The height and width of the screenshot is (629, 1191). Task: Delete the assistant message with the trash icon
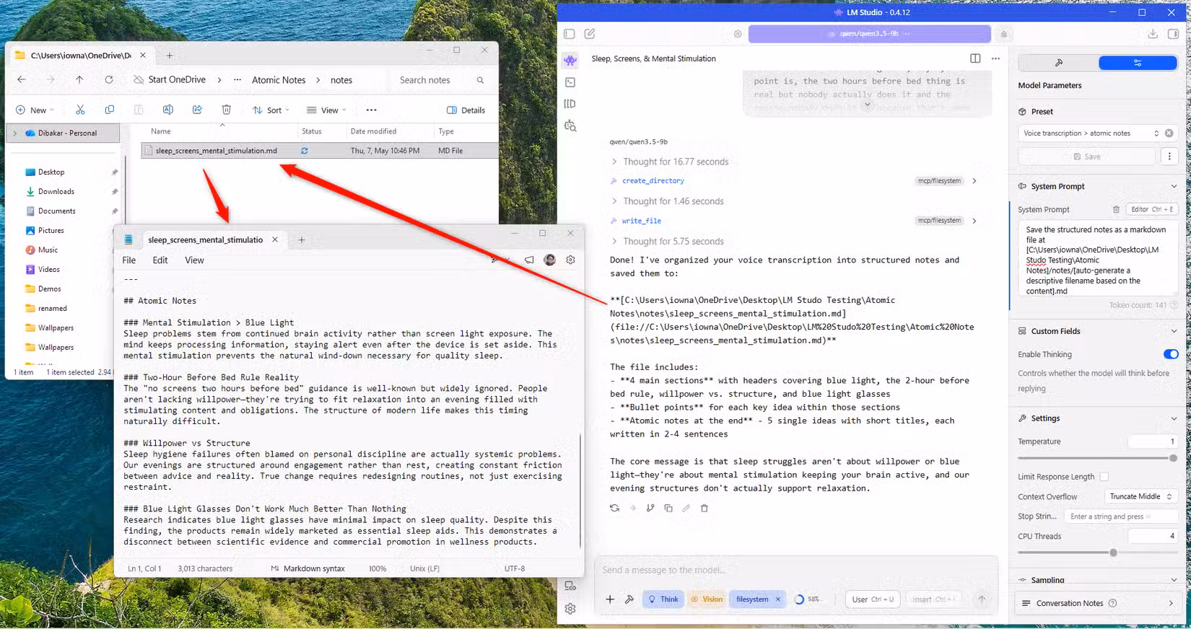point(704,508)
